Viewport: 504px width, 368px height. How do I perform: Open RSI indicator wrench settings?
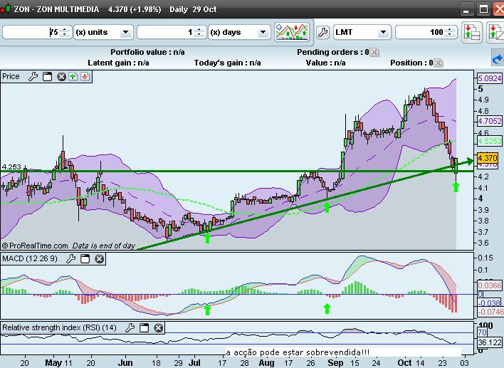pyautogui.click(x=130, y=327)
